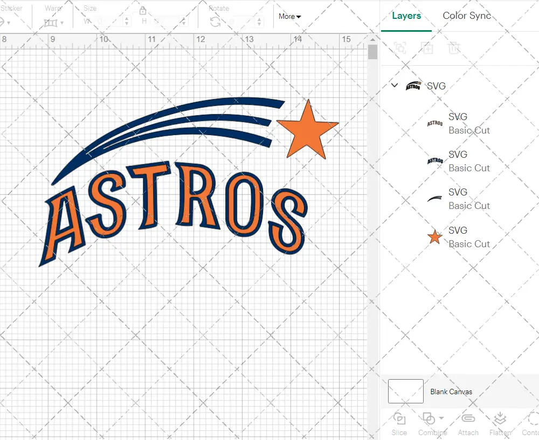Image resolution: width=539 pixels, height=440 pixels.
Task: Open the More dropdown menu
Action: pyautogui.click(x=290, y=17)
